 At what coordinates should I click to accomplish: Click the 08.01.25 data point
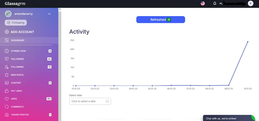[209, 86]
